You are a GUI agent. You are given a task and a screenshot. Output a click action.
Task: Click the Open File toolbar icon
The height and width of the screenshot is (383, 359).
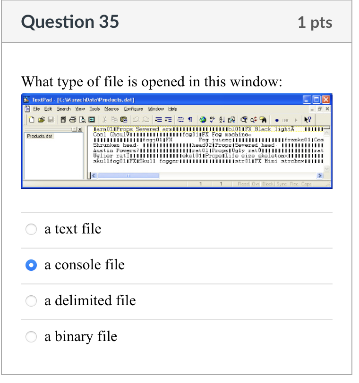pos(42,119)
